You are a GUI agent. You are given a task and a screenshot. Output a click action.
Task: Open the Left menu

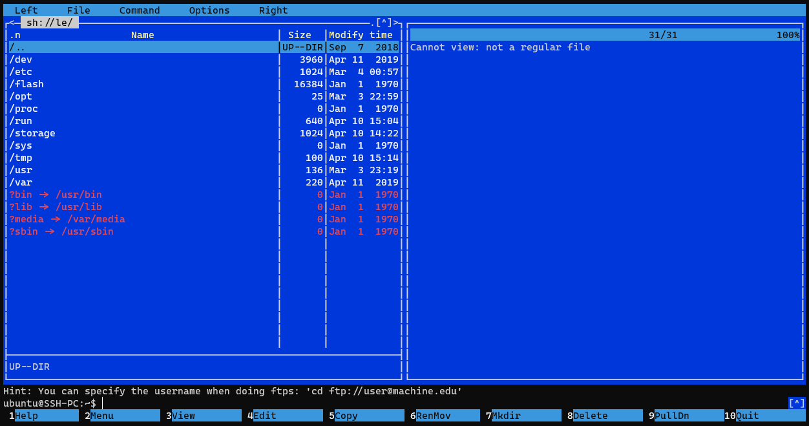pos(26,10)
